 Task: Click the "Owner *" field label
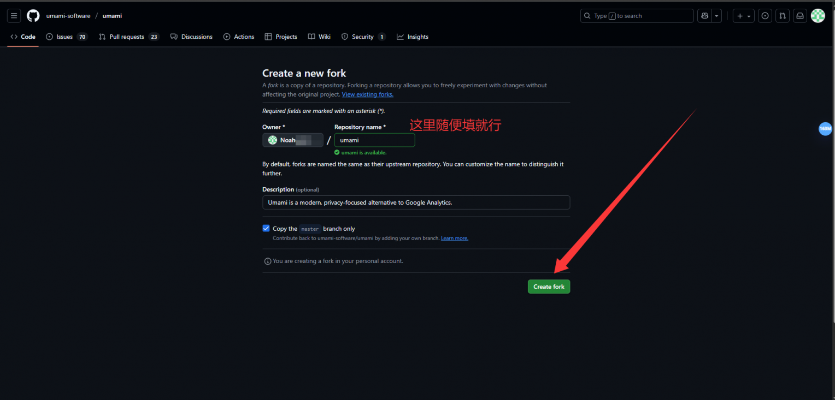point(274,127)
